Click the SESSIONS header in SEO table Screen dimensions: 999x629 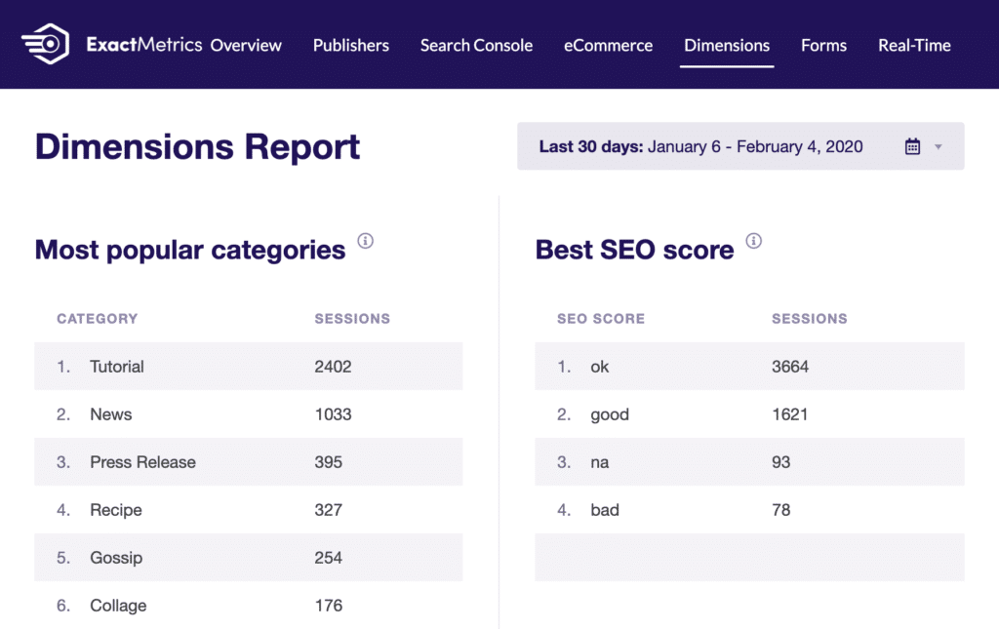[809, 319]
